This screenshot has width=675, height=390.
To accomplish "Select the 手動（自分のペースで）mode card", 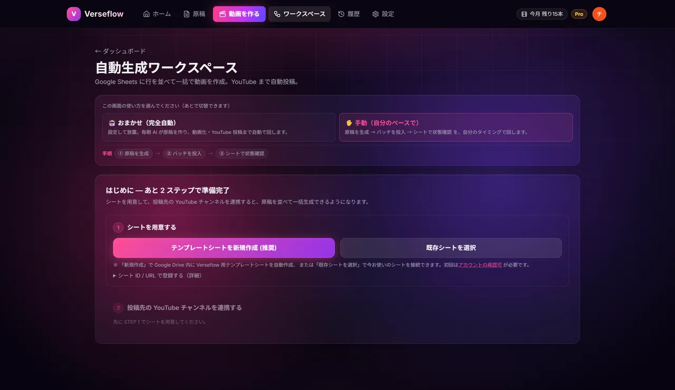I will coord(456,127).
